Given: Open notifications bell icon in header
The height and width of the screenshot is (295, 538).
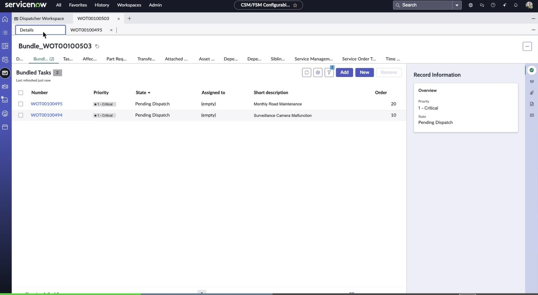Looking at the screenshot, I should click(x=515, y=5).
